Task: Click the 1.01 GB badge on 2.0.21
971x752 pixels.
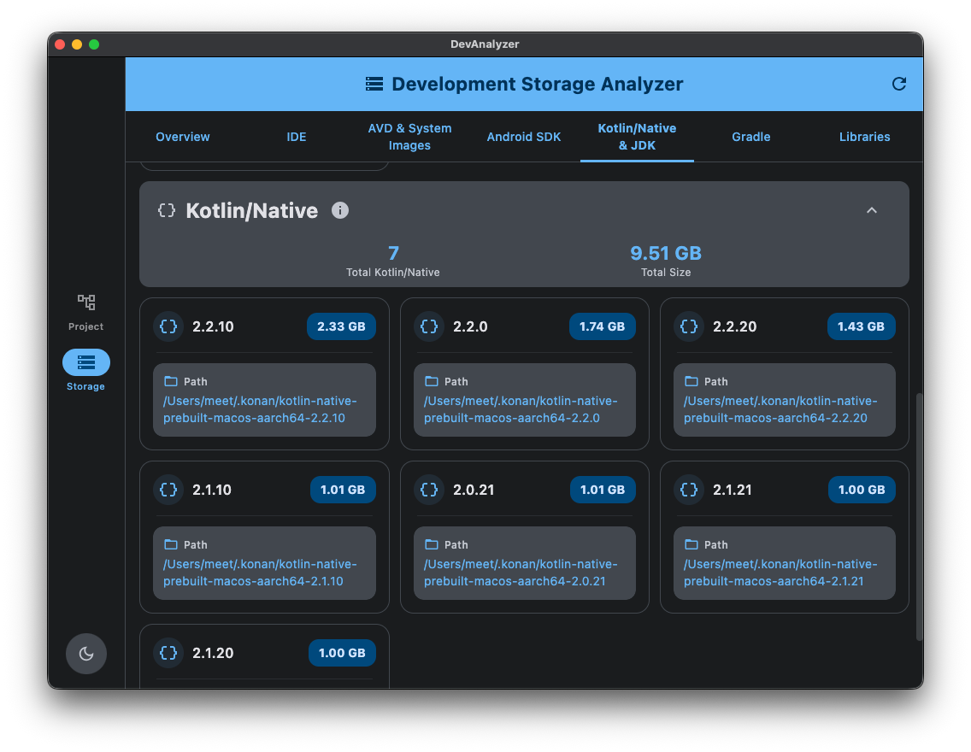Action: 603,490
